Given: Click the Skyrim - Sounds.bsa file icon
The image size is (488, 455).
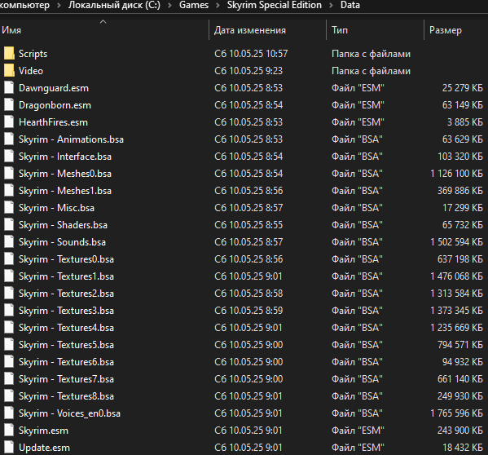Looking at the screenshot, I should pos(9,241).
